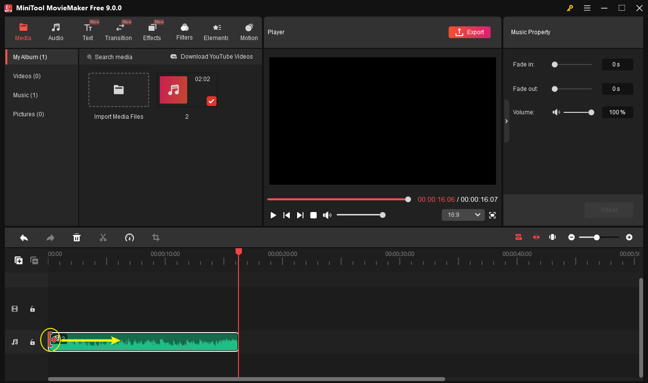Viewport: 648px width, 383px height.
Task: Undo the last action
Action: point(24,237)
